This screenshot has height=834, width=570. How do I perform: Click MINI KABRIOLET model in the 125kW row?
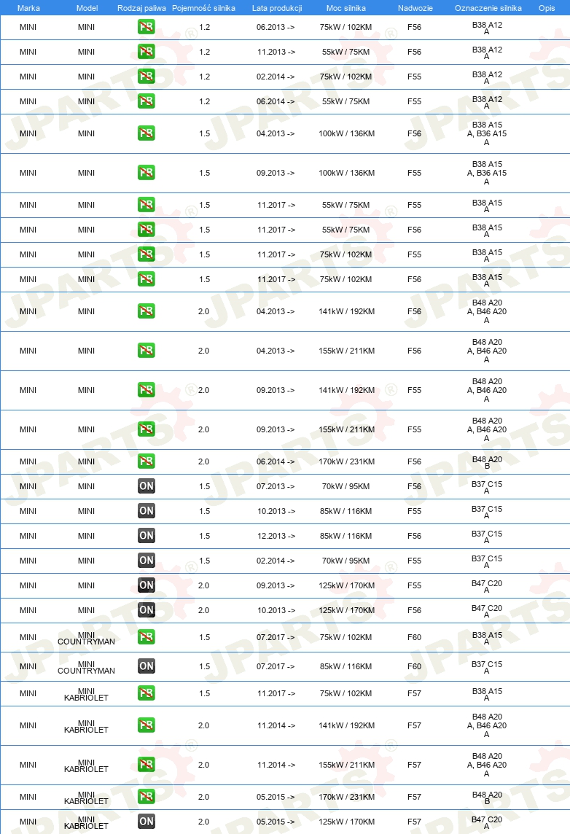[86, 822]
